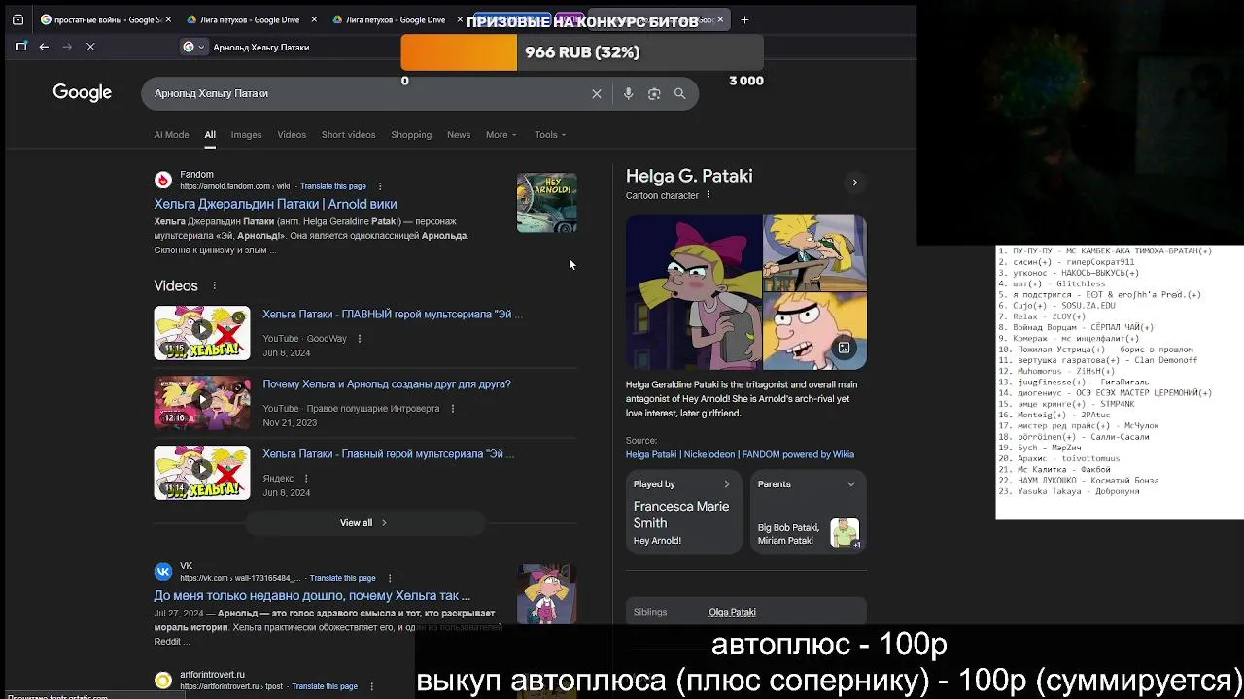Search by image with Lens icon
1244x699 pixels.
(654, 94)
